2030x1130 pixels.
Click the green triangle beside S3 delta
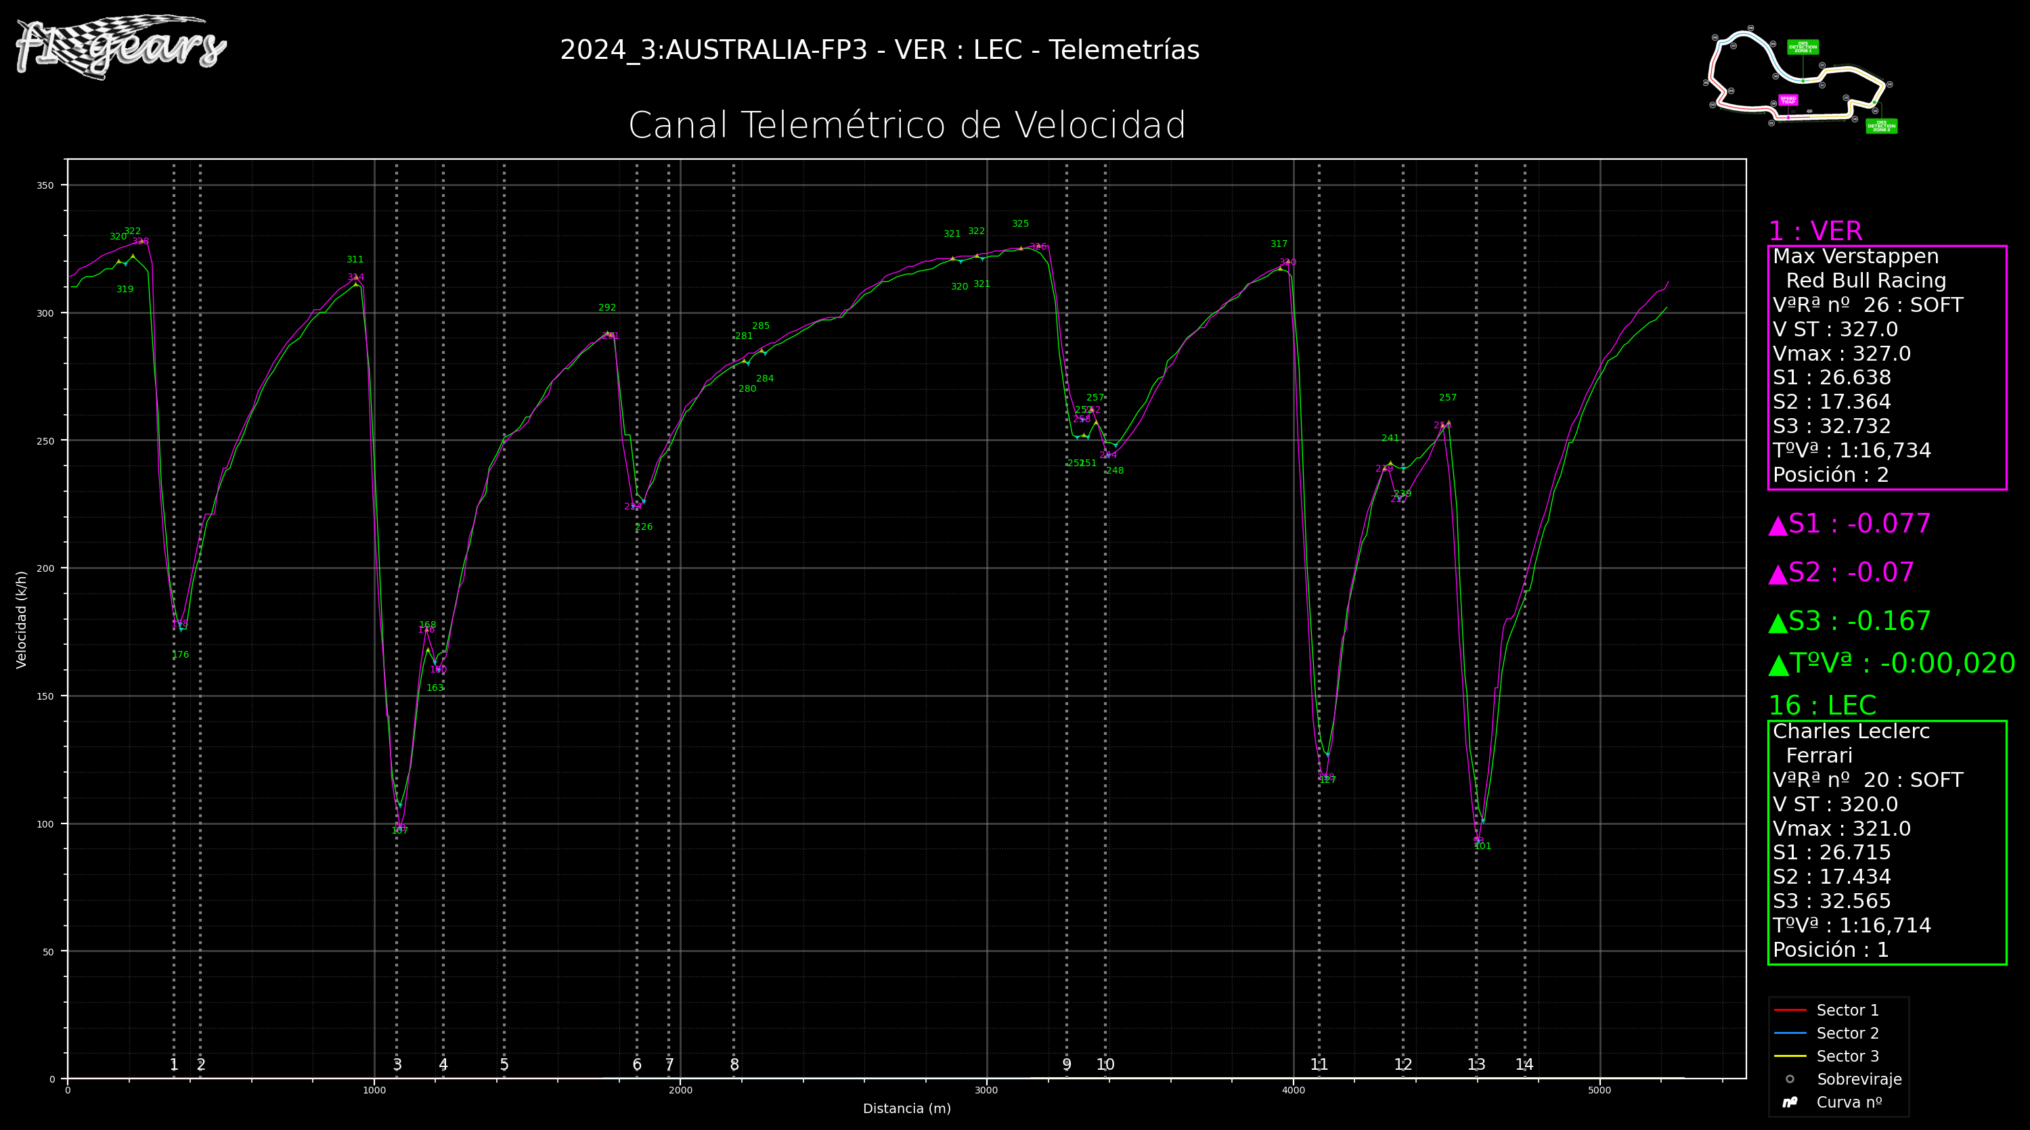[x=1778, y=623]
